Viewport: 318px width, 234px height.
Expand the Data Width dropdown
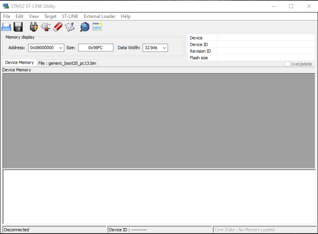pos(164,48)
